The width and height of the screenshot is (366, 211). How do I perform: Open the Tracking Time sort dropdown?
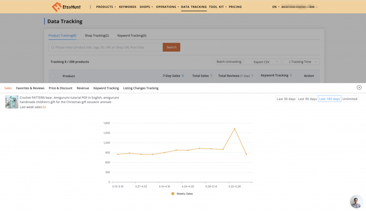coord(301,62)
